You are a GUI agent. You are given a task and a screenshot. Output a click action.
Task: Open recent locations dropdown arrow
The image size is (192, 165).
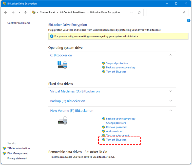pos(20,12)
